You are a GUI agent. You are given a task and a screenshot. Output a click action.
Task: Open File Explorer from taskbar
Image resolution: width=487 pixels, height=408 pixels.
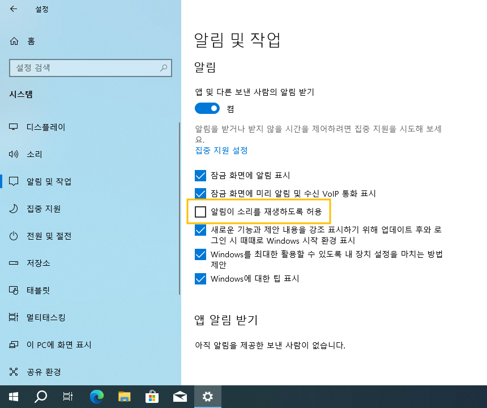point(124,397)
